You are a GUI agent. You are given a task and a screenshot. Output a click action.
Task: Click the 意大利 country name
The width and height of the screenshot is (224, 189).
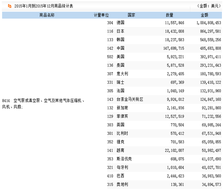click(x=122, y=74)
